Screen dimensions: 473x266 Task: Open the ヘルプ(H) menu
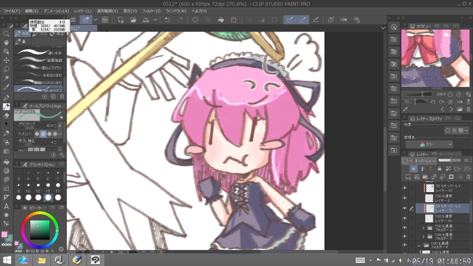199,11
